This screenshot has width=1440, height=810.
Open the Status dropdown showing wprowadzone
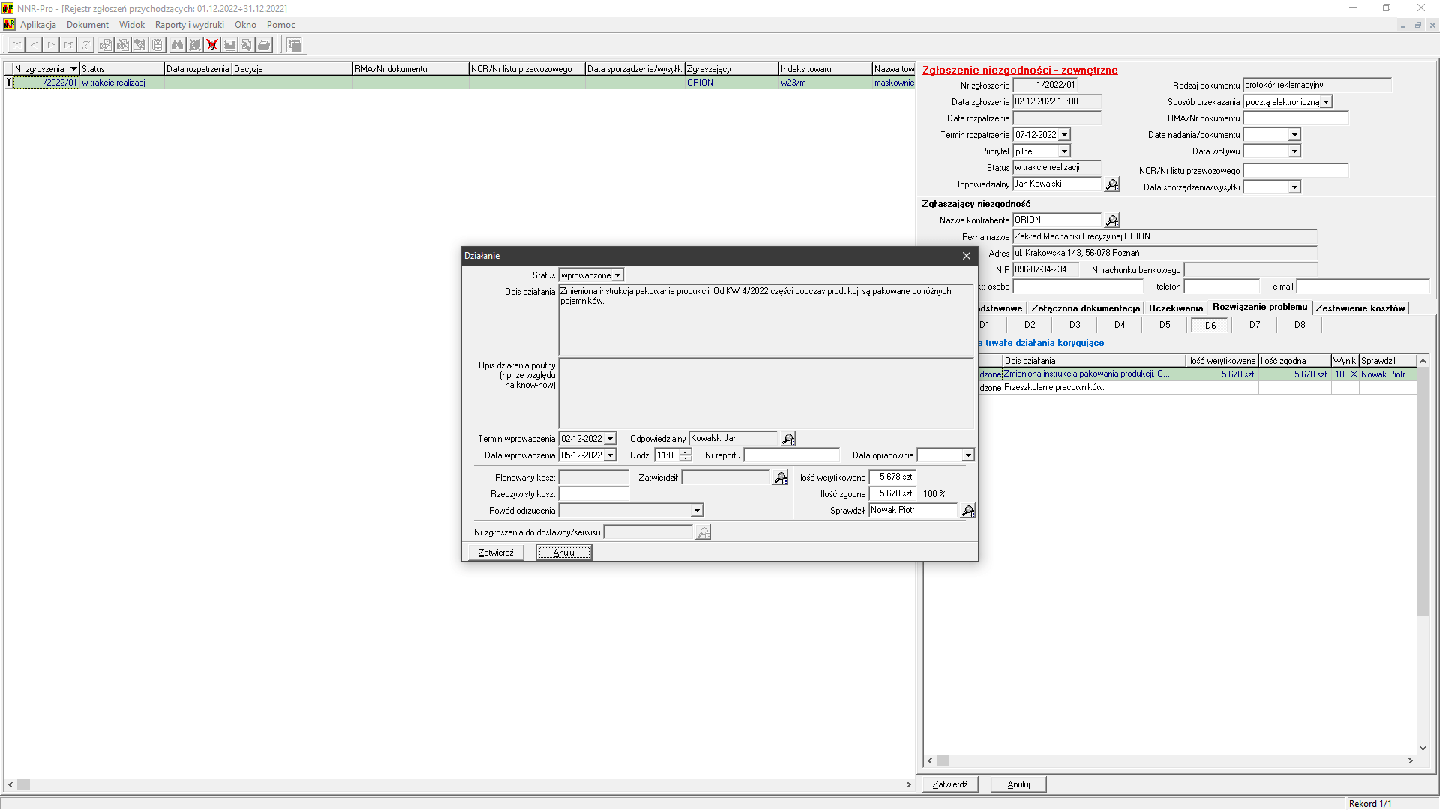point(617,275)
